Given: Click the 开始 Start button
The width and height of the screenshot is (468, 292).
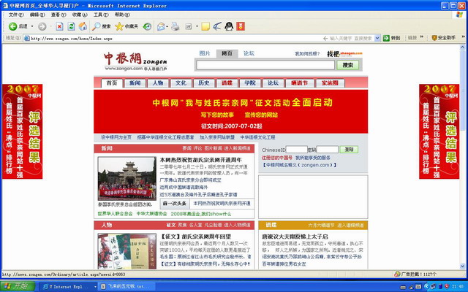Looking at the screenshot, I should (x=18, y=286).
